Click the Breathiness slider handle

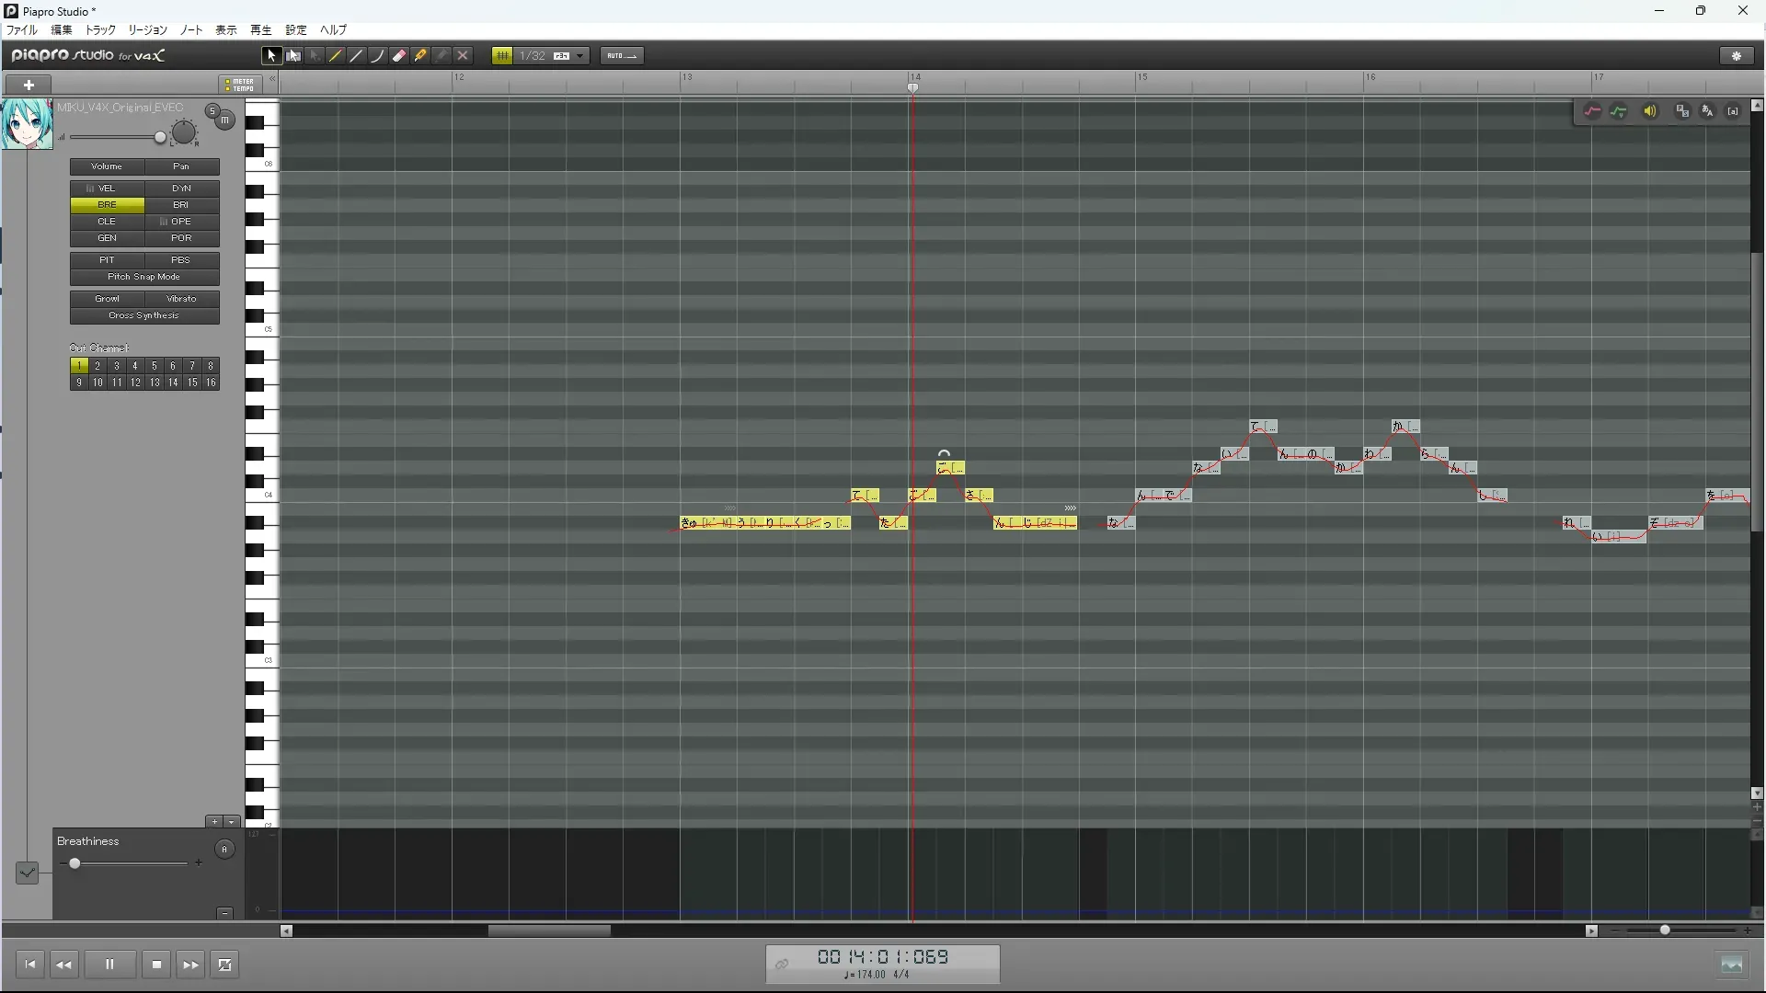[x=75, y=863]
